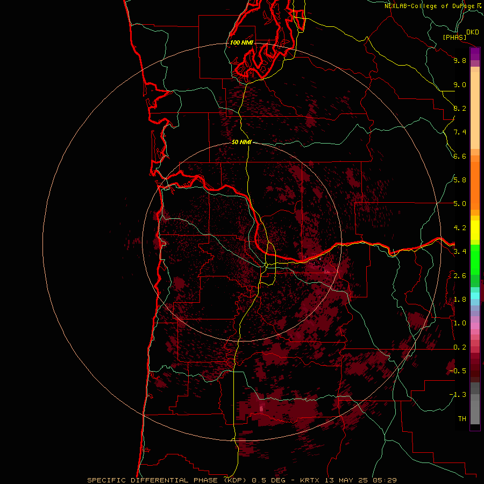Pick the purple segment at the color bar top

(475, 54)
